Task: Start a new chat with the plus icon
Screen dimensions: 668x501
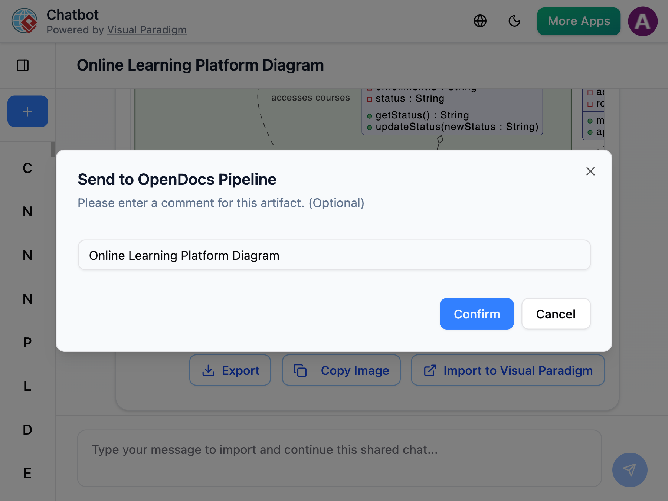Action: tap(27, 111)
